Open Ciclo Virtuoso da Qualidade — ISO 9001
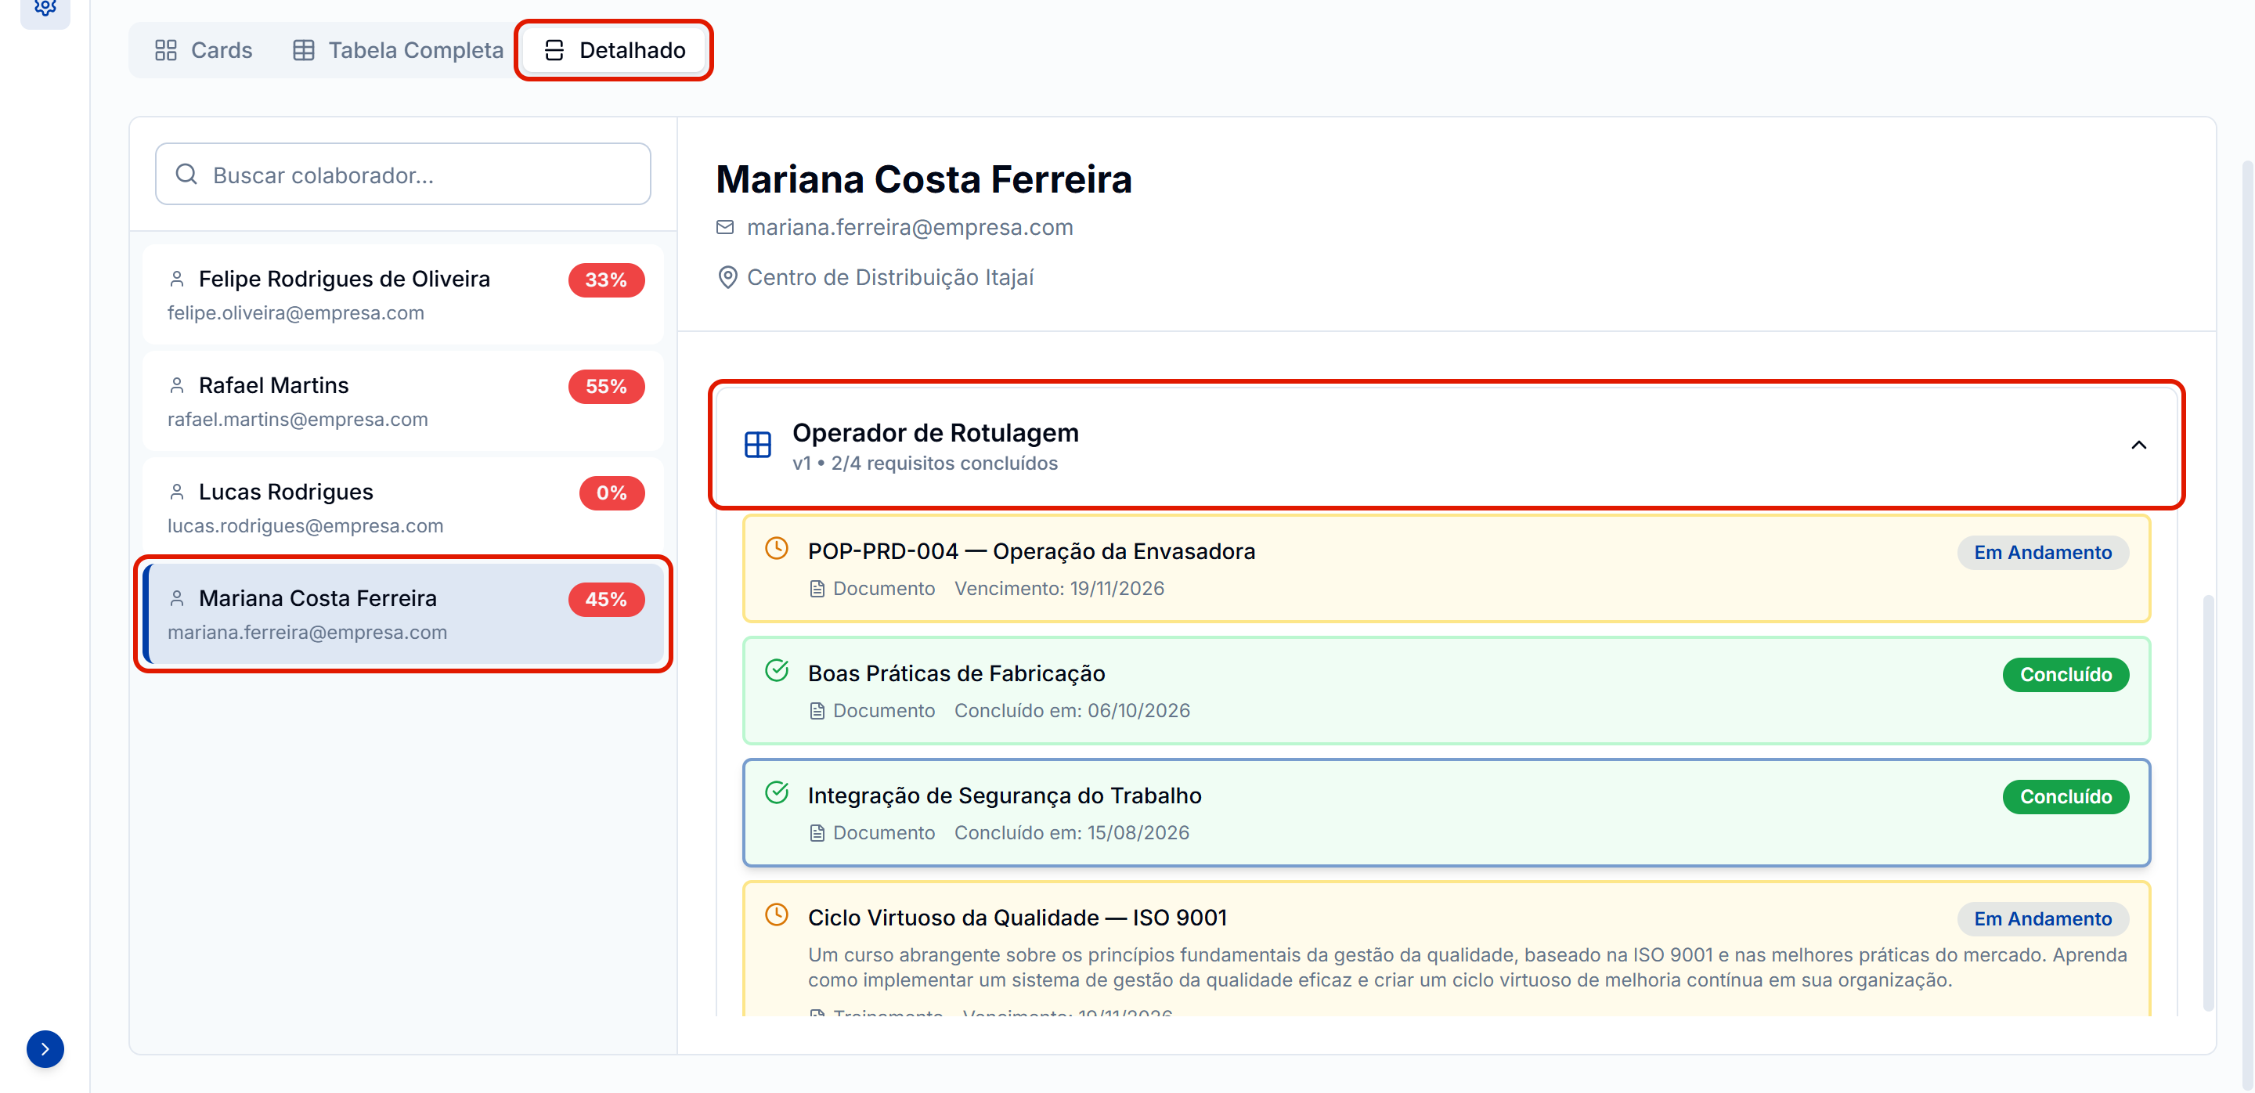 pyautogui.click(x=1446, y=950)
